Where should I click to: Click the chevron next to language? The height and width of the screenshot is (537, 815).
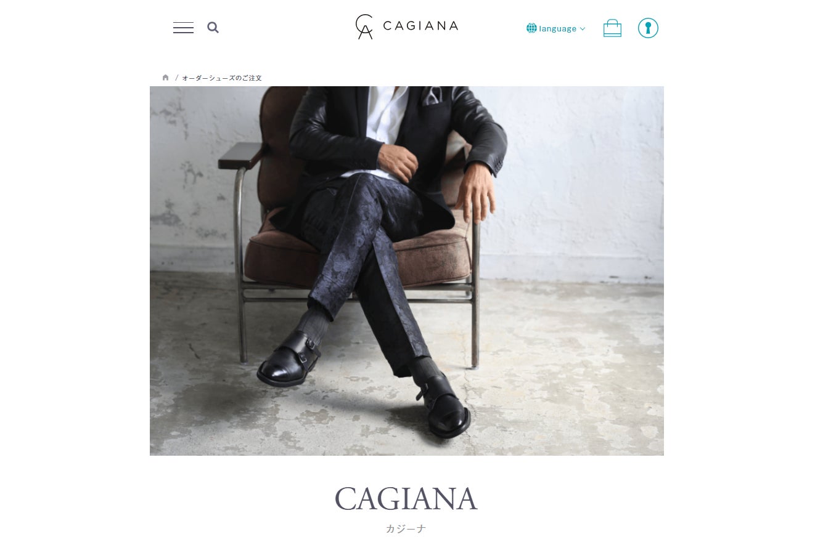583,29
